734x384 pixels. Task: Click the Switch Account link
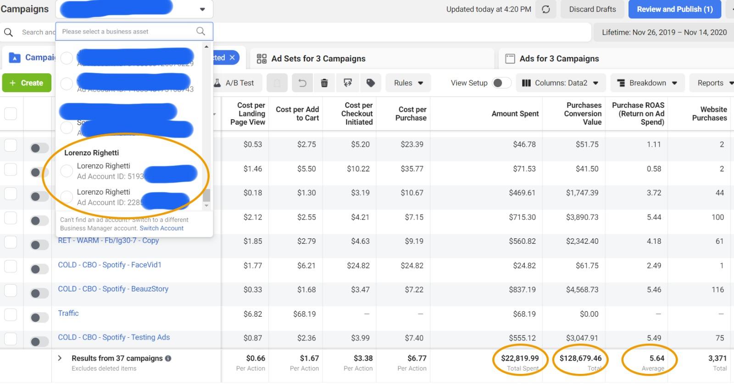pos(161,228)
